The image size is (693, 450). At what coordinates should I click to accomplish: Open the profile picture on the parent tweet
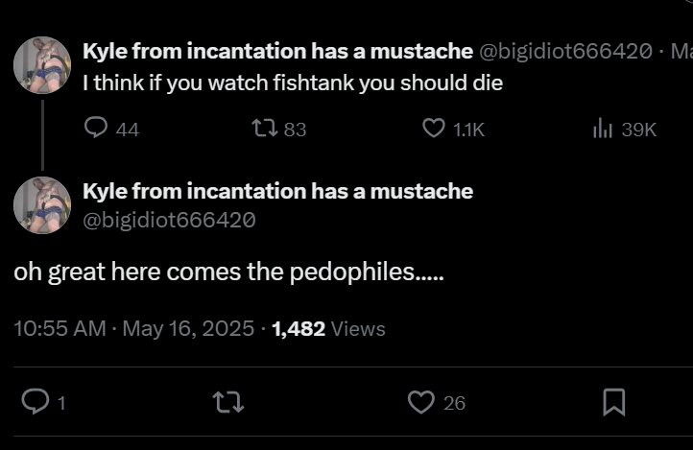tap(42, 65)
